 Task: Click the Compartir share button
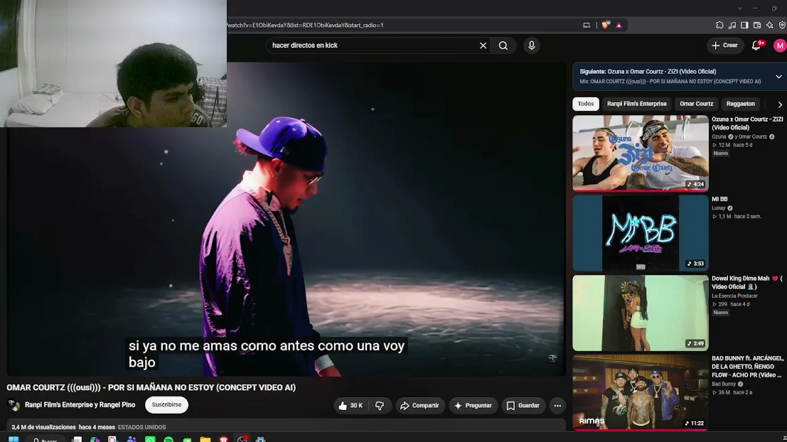coord(419,405)
